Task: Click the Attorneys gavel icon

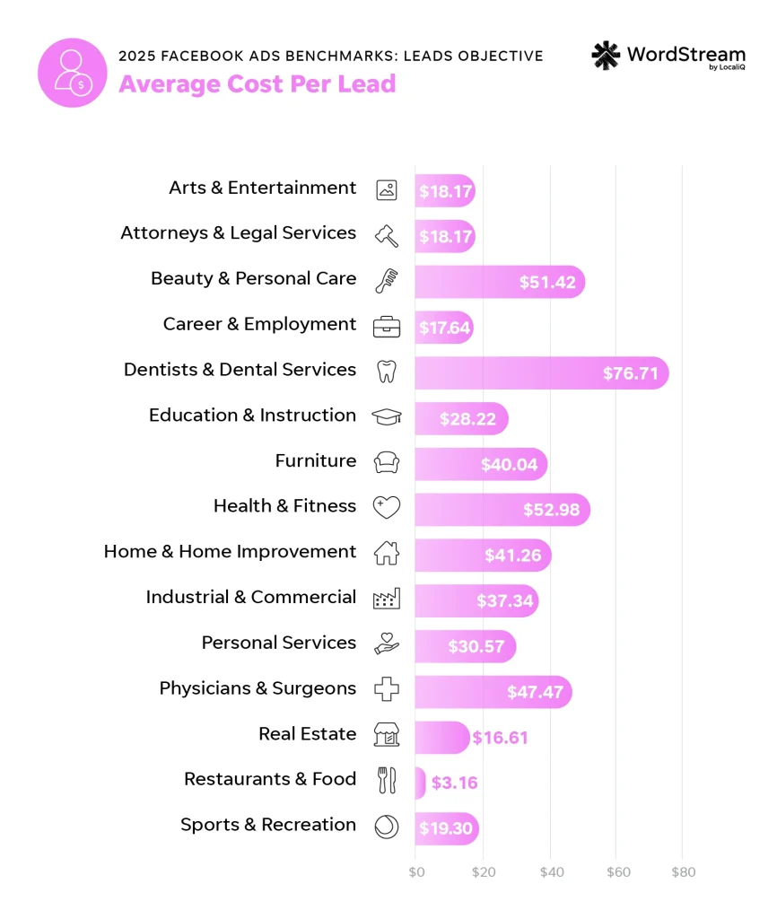Action: point(387,235)
